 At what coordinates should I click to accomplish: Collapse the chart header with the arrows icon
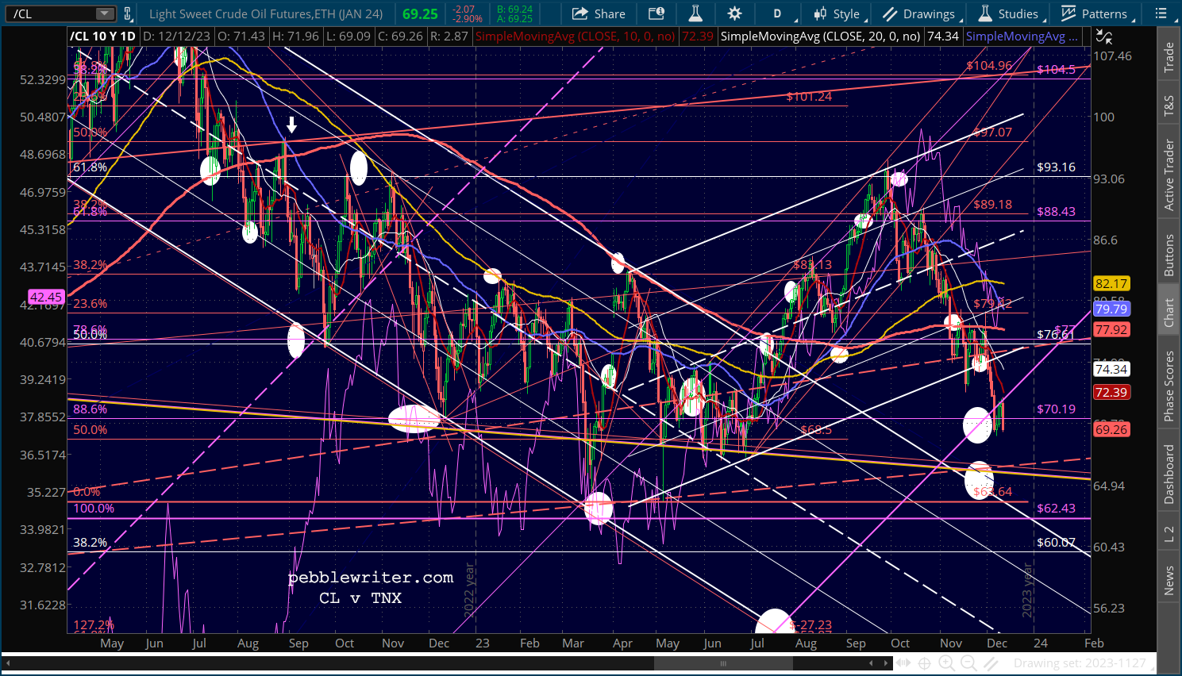[1103, 36]
